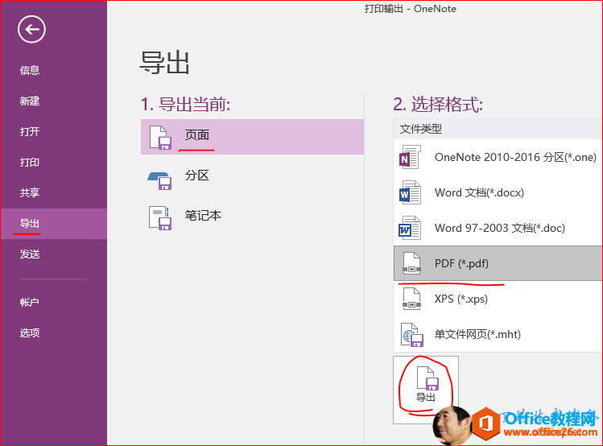603x446 pixels.
Task: Choose the Word 97-2003 .doc icon
Action: [411, 229]
